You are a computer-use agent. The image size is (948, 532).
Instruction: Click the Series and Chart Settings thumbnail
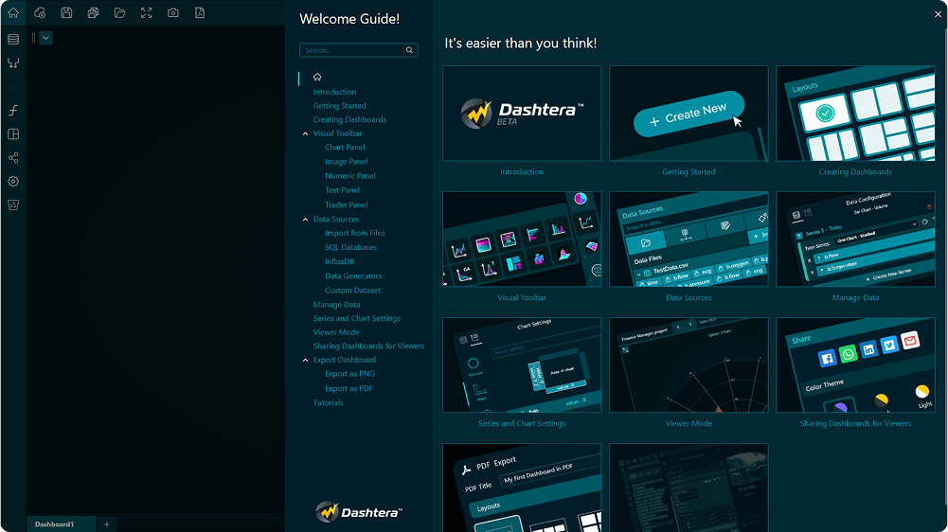pos(522,364)
